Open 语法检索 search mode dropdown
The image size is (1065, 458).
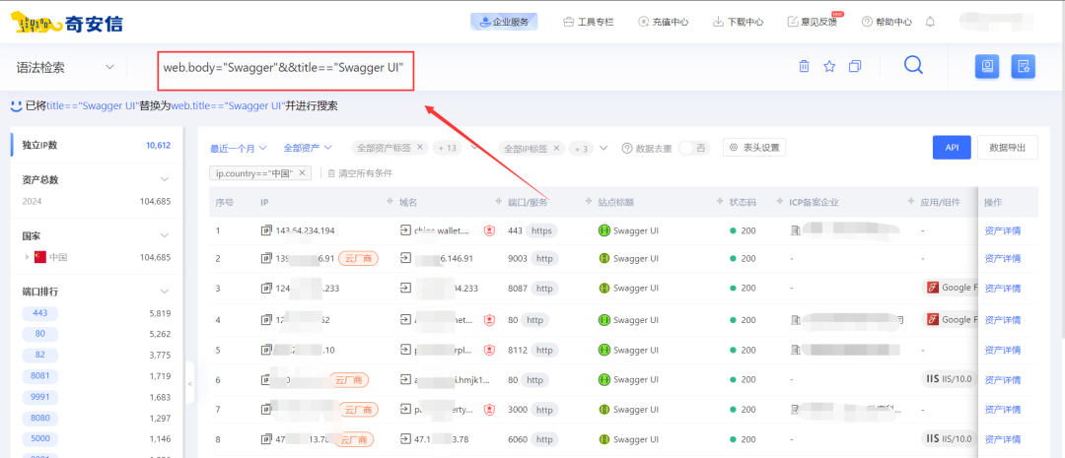pyautogui.click(x=63, y=67)
